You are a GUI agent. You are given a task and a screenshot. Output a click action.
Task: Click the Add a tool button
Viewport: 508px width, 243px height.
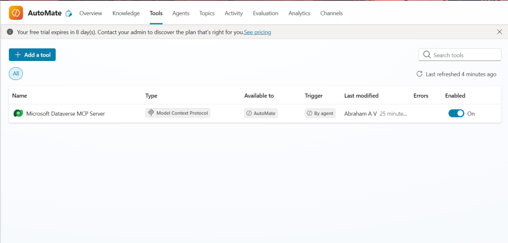click(32, 55)
